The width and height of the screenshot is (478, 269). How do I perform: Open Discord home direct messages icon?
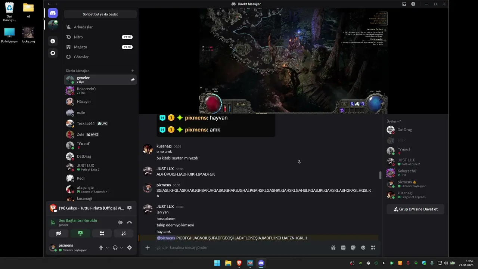[53, 13]
